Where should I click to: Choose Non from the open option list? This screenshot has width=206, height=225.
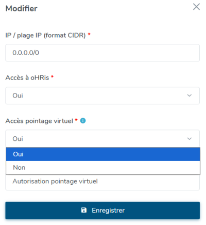point(103,168)
